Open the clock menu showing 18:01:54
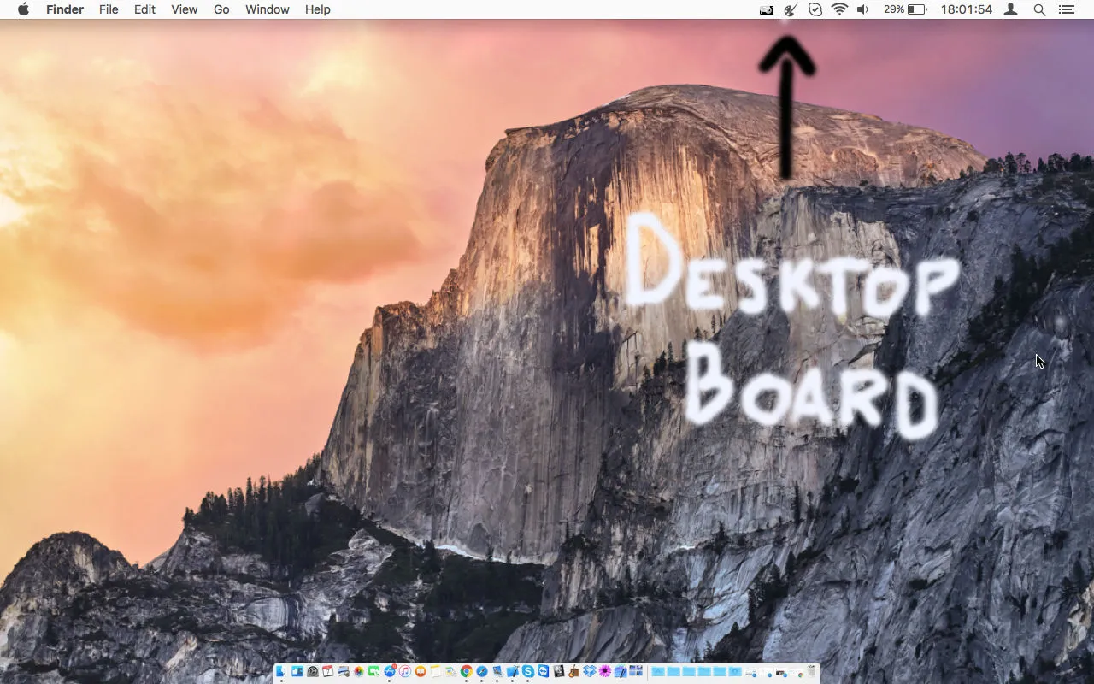The image size is (1094, 684). coord(966,9)
